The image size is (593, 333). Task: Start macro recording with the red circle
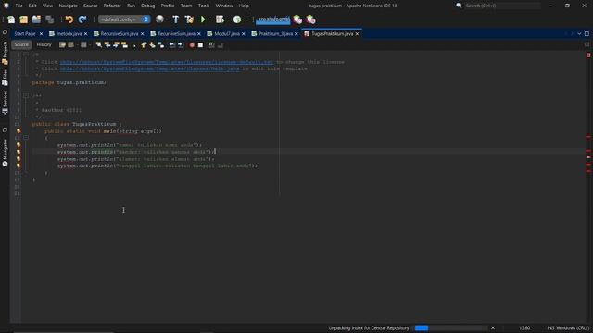coord(192,45)
